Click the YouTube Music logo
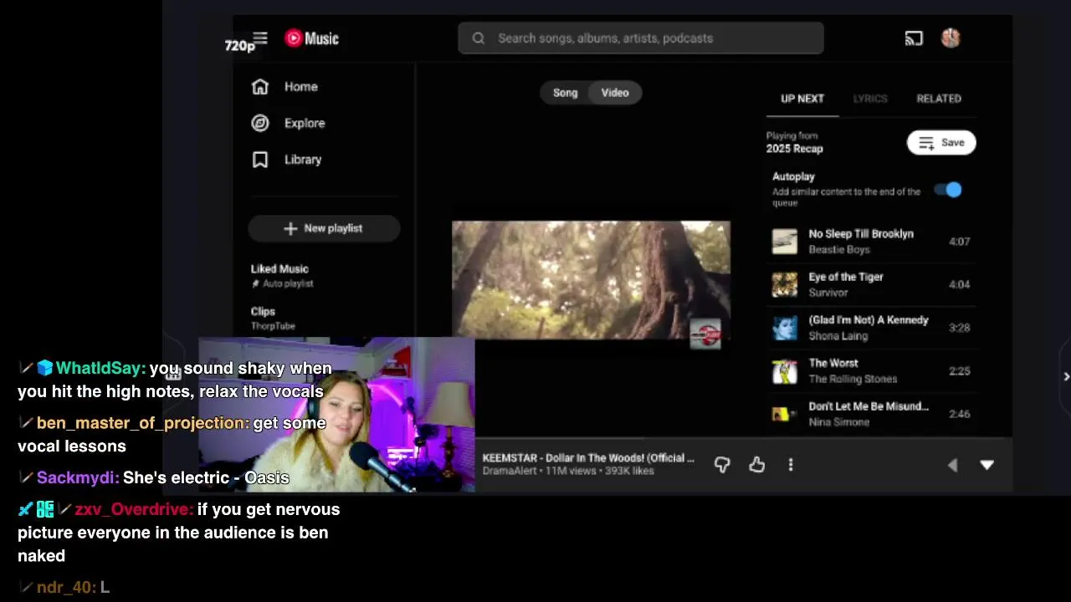The height and width of the screenshot is (602, 1071). click(x=311, y=38)
